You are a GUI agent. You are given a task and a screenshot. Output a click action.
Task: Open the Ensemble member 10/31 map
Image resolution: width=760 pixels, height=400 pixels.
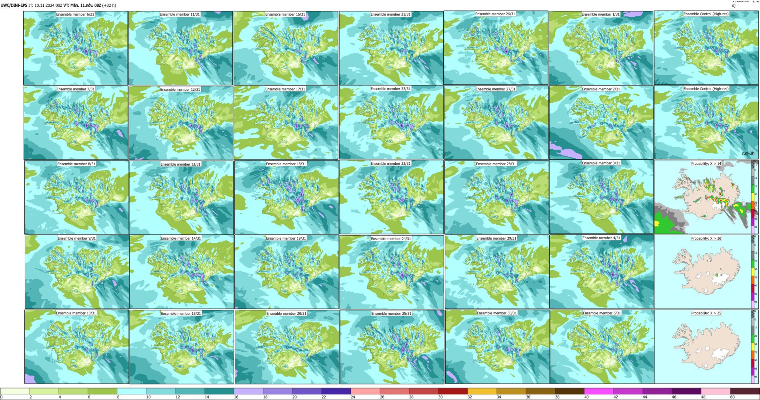pos(77,346)
